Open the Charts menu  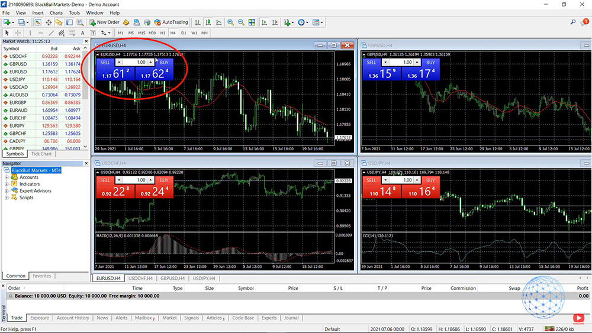point(56,13)
